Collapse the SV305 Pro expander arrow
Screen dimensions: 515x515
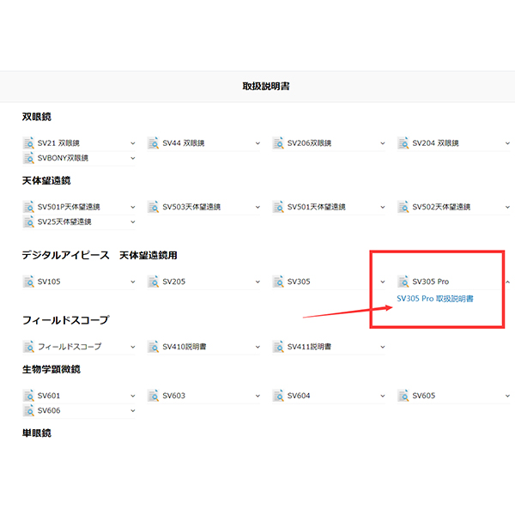coord(506,282)
